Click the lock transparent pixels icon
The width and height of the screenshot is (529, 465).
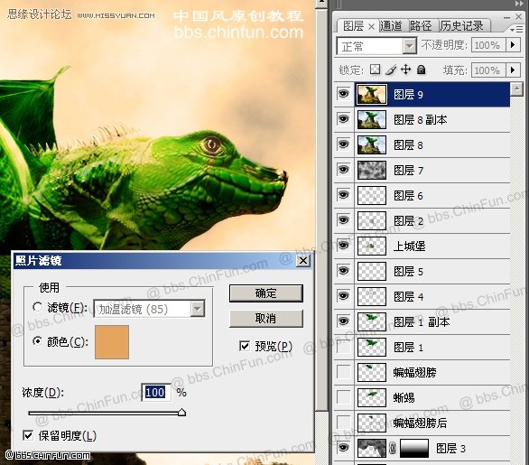click(375, 70)
